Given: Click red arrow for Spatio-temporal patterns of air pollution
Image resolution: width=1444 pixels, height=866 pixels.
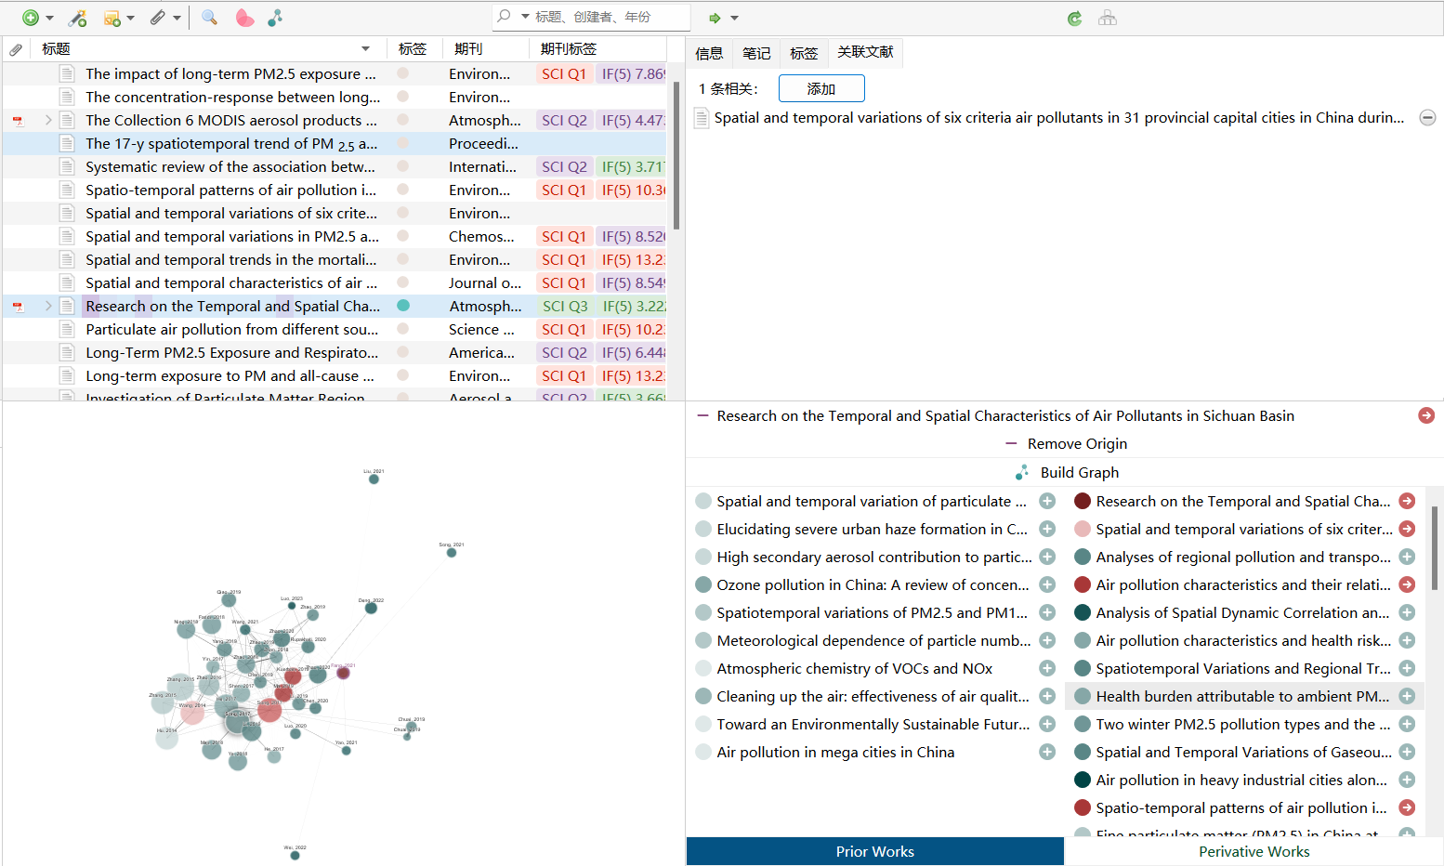Looking at the screenshot, I should 1407,807.
